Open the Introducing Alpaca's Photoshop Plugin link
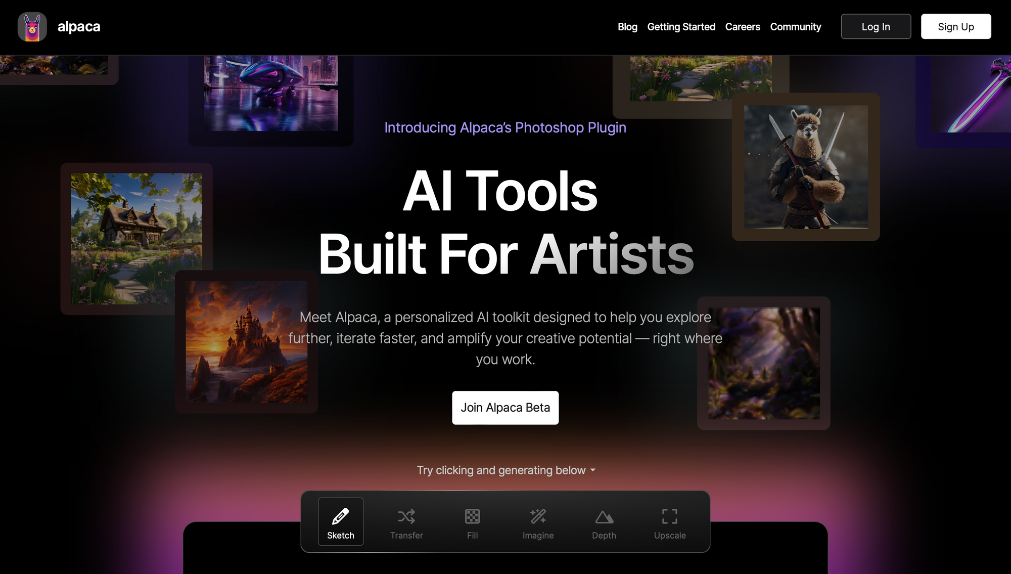Screen dimensions: 1011x574 (x=505, y=127)
